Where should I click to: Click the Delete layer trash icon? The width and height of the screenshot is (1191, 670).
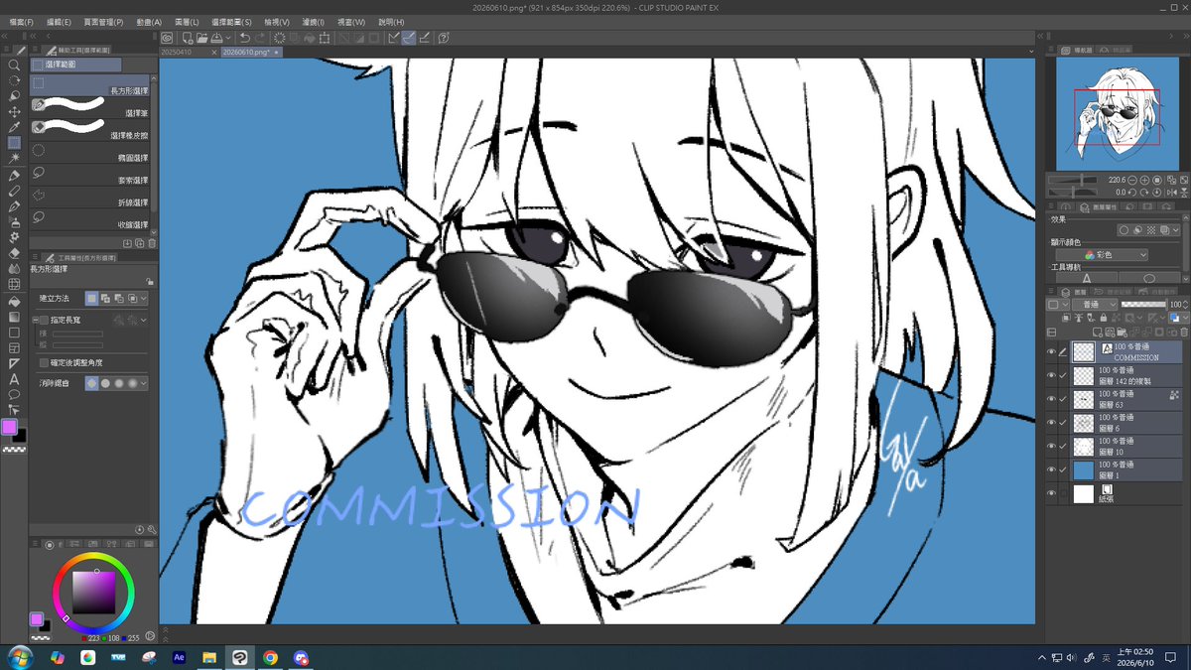click(1184, 332)
